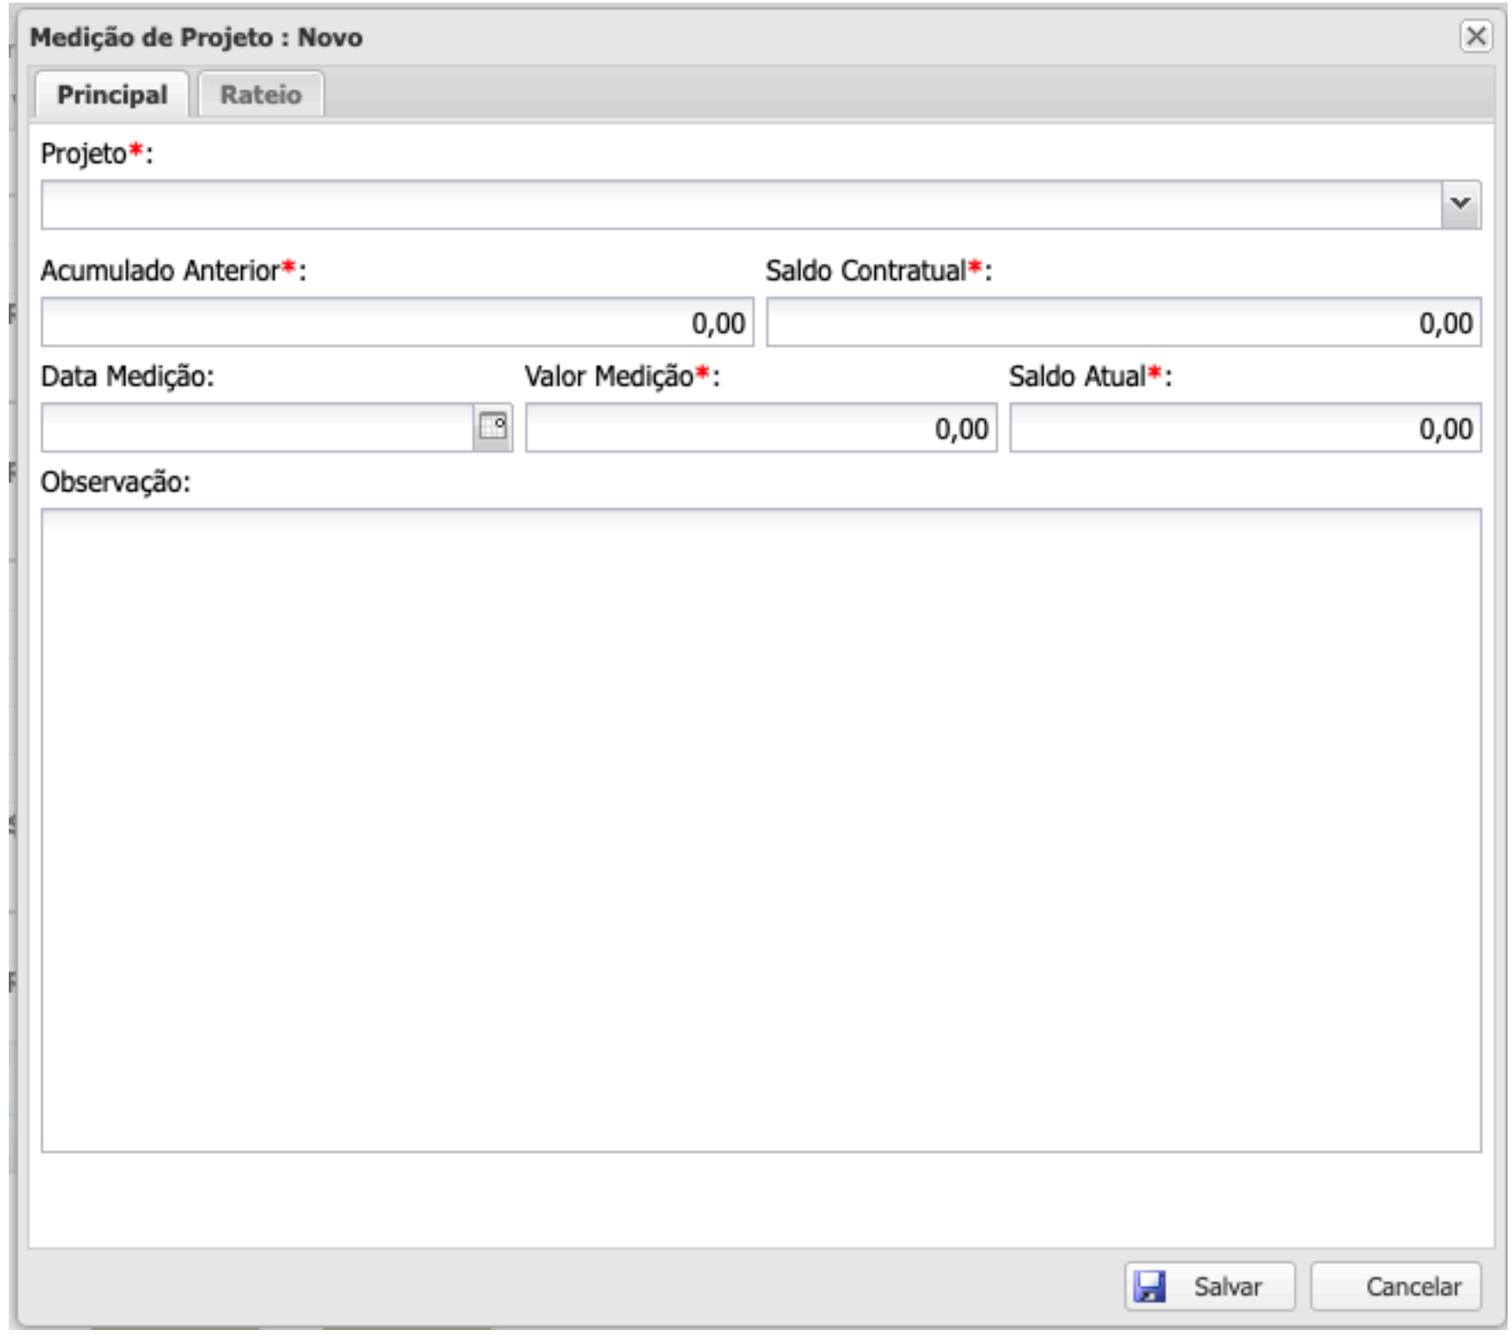Click the Valor Medição amount field
The image size is (1512, 1337).
tap(760, 427)
